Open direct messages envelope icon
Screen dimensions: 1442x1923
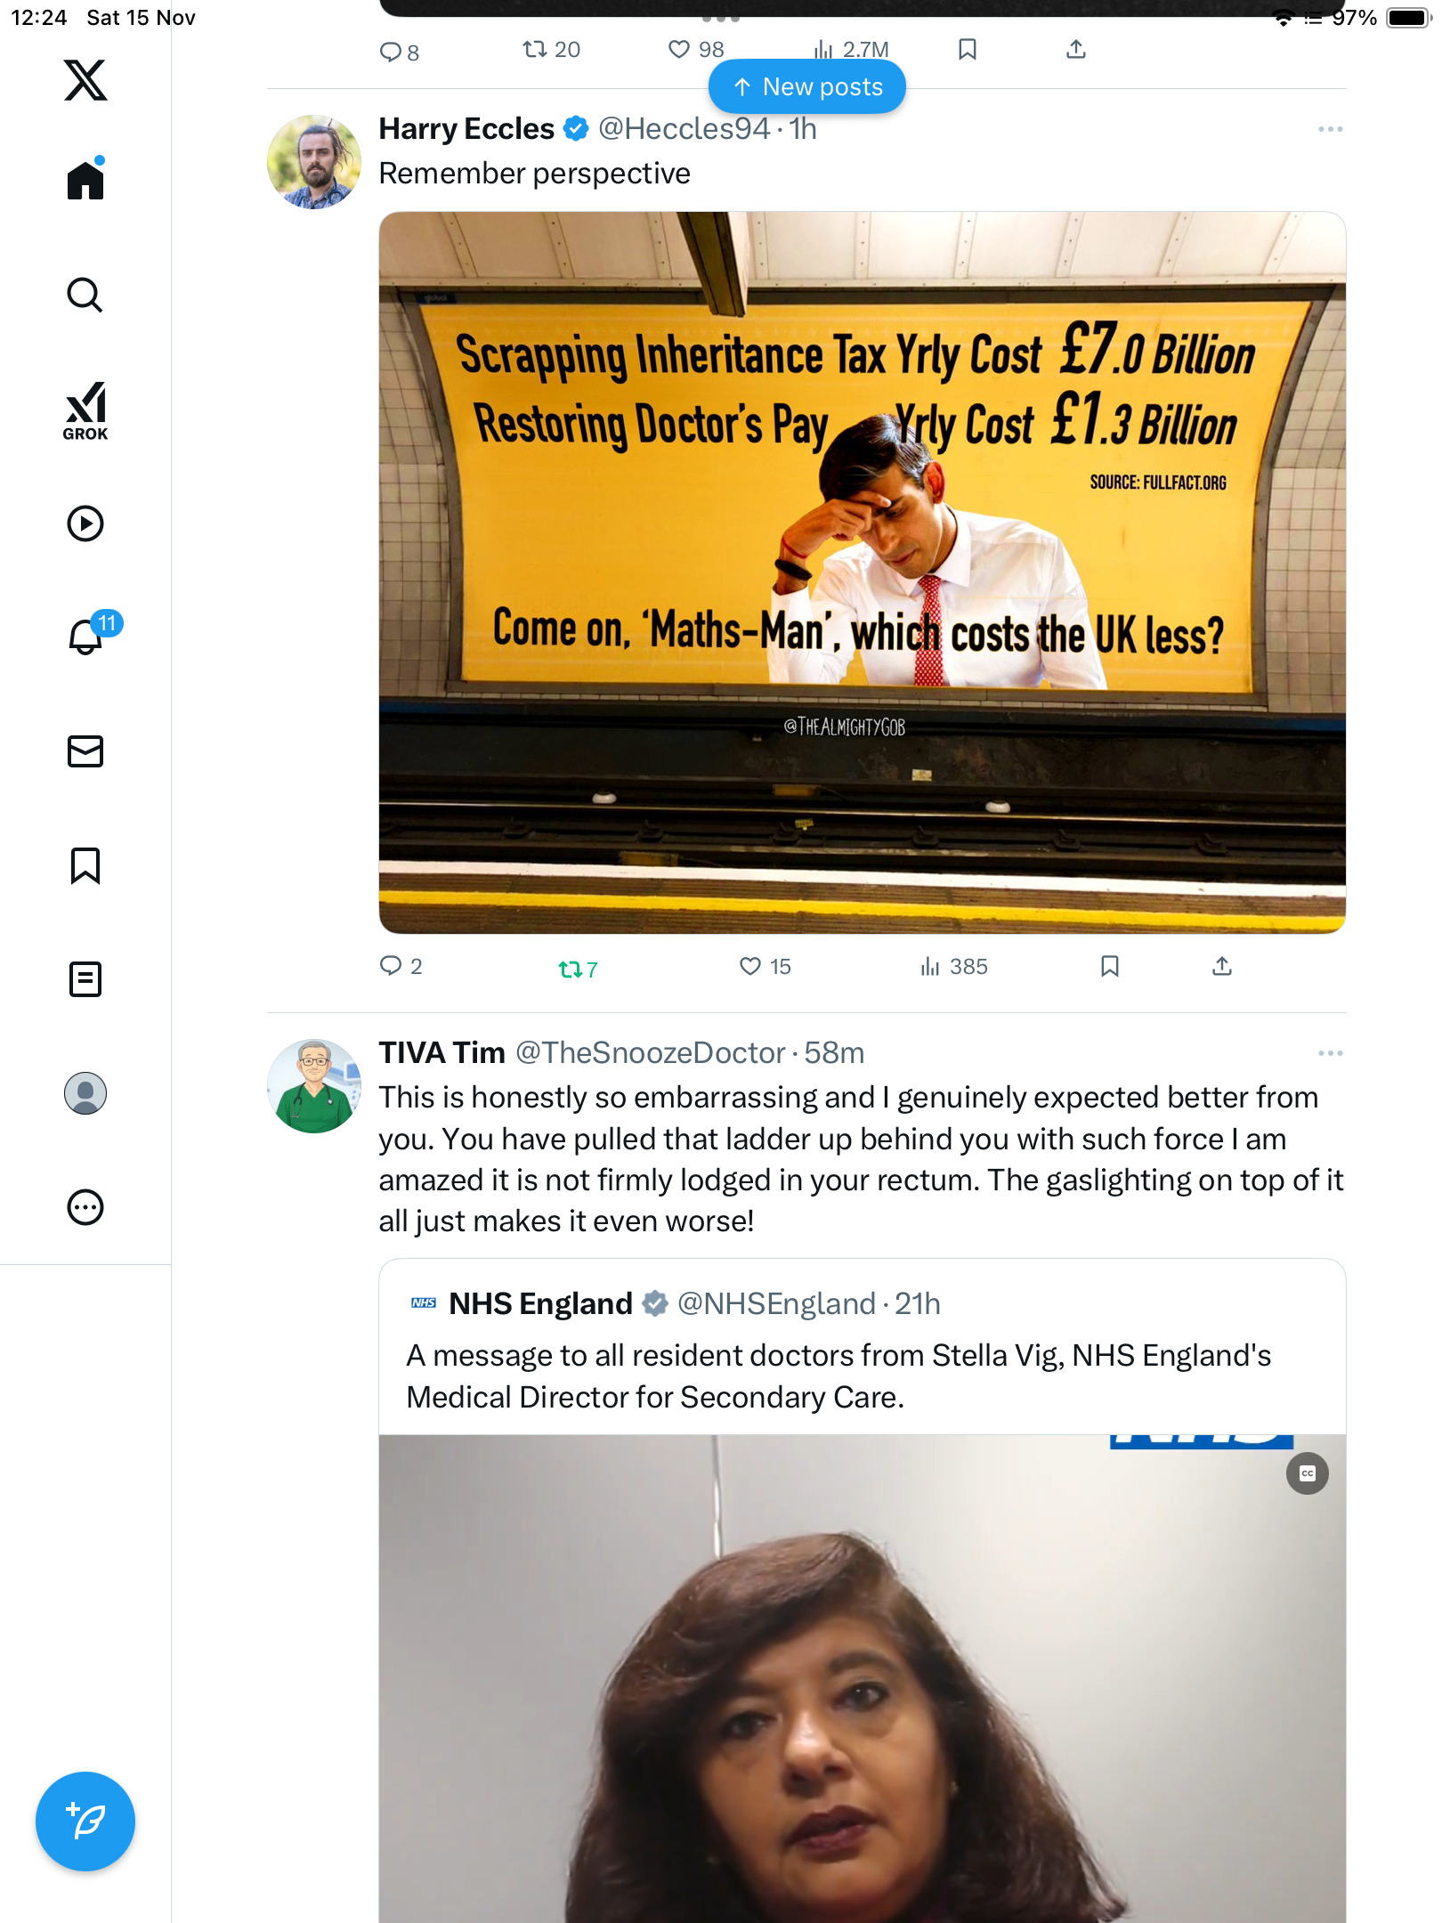(85, 751)
